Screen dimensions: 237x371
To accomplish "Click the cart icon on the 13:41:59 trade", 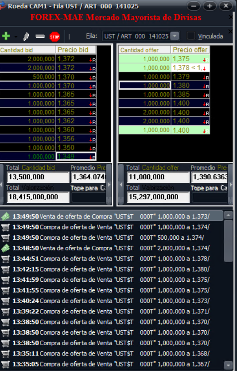I will [x=5, y=280].
